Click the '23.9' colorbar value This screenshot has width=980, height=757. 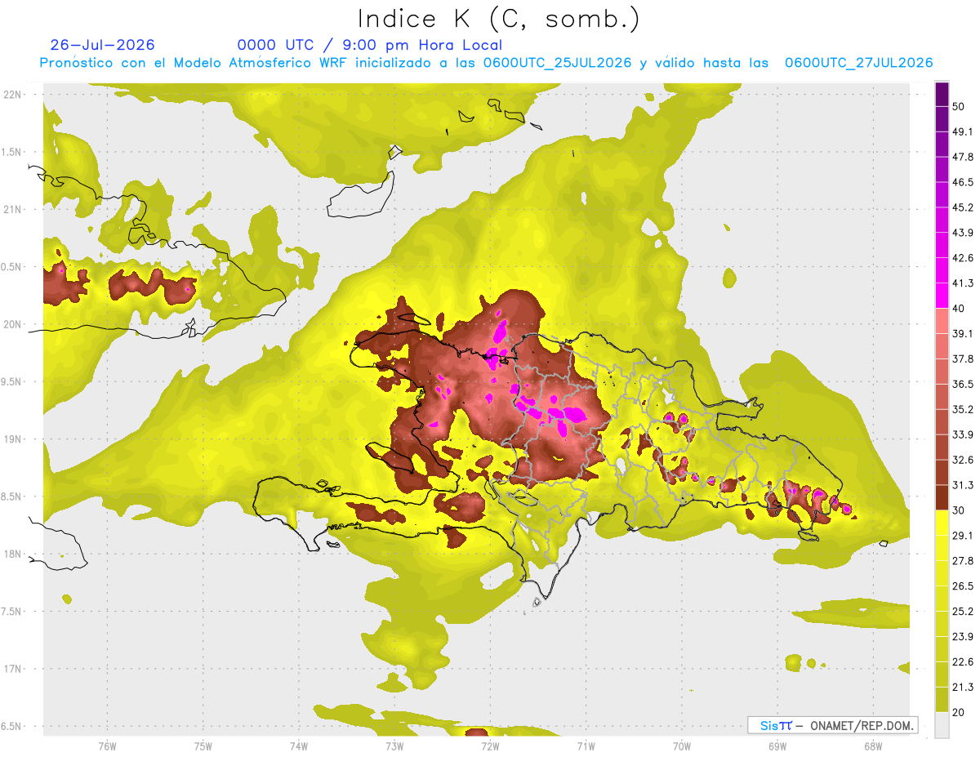click(x=963, y=637)
